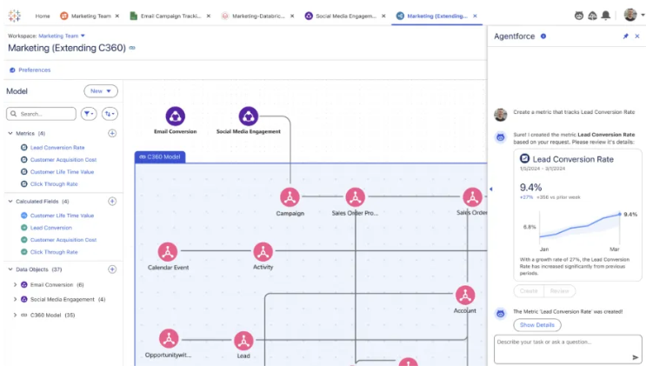
Task: Click the Review button in Agentforce
Action: [x=559, y=291]
